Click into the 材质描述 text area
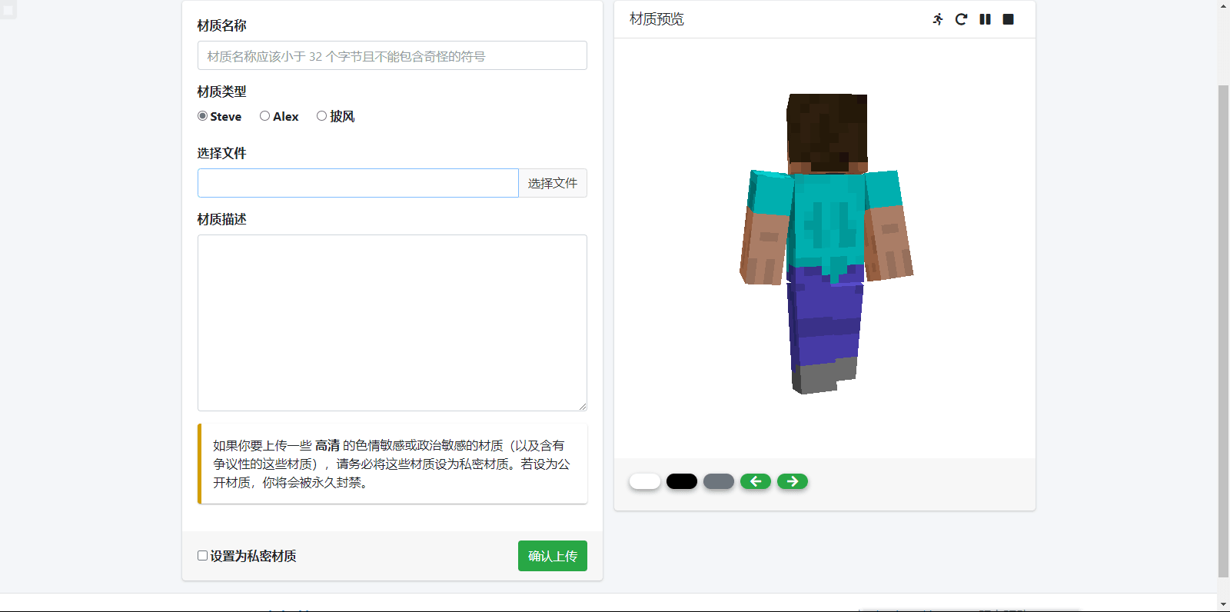The width and height of the screenshot is (1230, 612). pos(392,323)
